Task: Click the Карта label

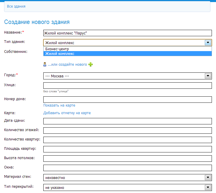Action: [x=10, y=113]
